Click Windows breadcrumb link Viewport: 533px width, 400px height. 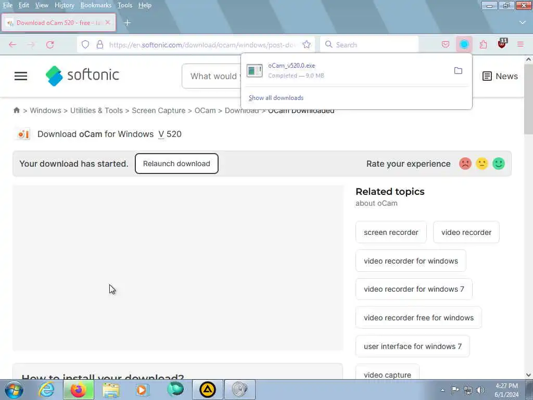click(46, 110)
